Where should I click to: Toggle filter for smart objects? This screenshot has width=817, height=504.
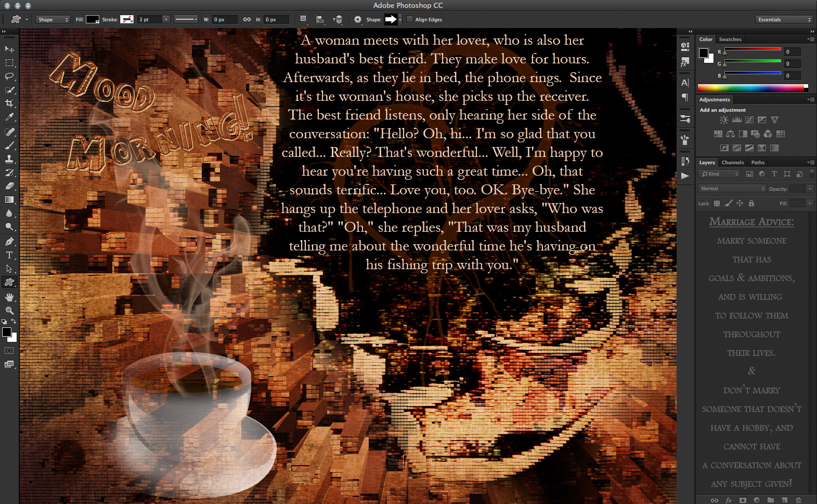tap(799, 174)
